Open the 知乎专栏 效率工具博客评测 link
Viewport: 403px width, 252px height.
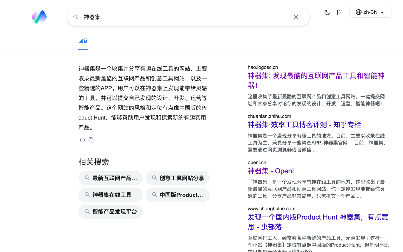304,125
